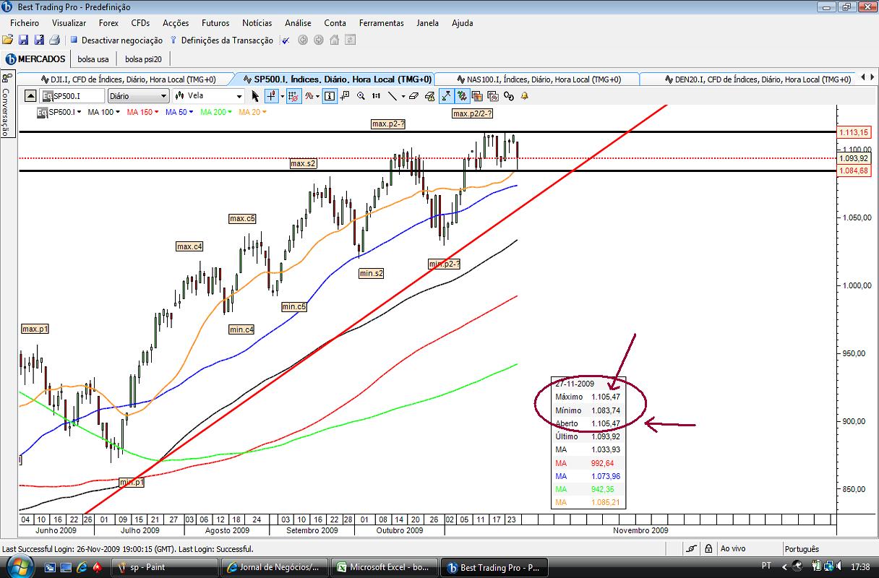Activate the crosshair cursor tool
Viewport: 879px width, 578px height.
tap(270, 95)
